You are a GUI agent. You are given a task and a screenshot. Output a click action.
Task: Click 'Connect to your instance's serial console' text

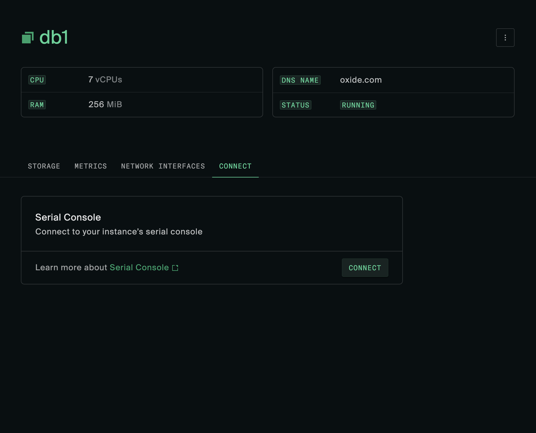point(119,232)
